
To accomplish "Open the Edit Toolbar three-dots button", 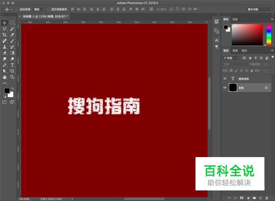I will click(4, 83).
